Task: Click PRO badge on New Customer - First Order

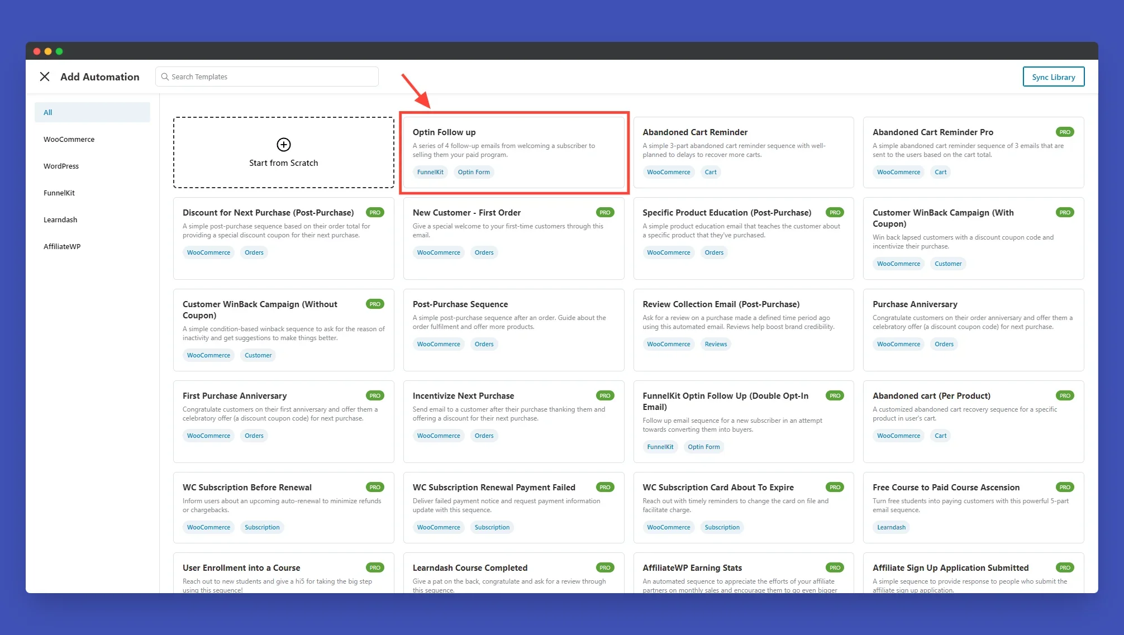Action: [605, 213]
